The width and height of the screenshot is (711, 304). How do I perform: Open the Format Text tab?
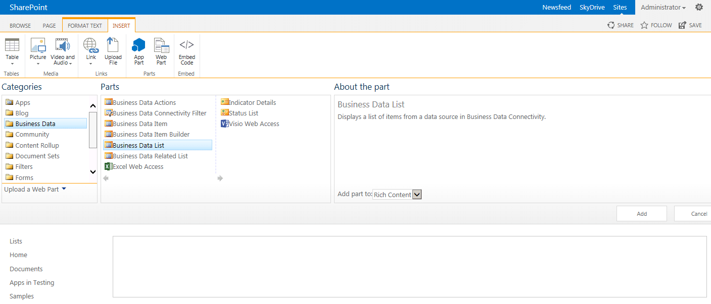[85, 26]
